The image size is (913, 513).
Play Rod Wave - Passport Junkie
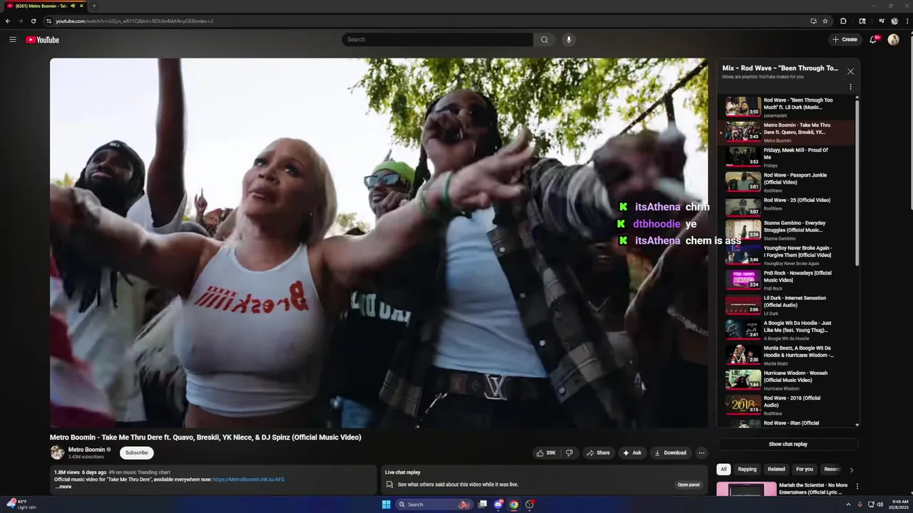tap(787, 182)
